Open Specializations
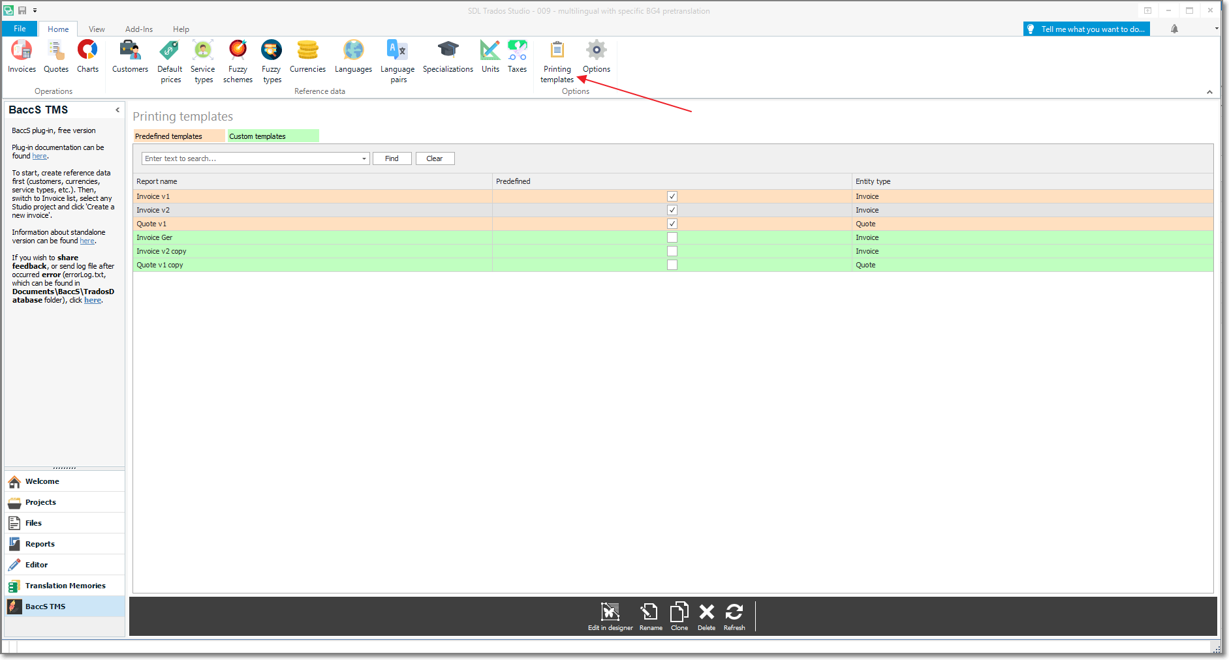This screenshot has width=1229, height=660. (x=448, y=57)
